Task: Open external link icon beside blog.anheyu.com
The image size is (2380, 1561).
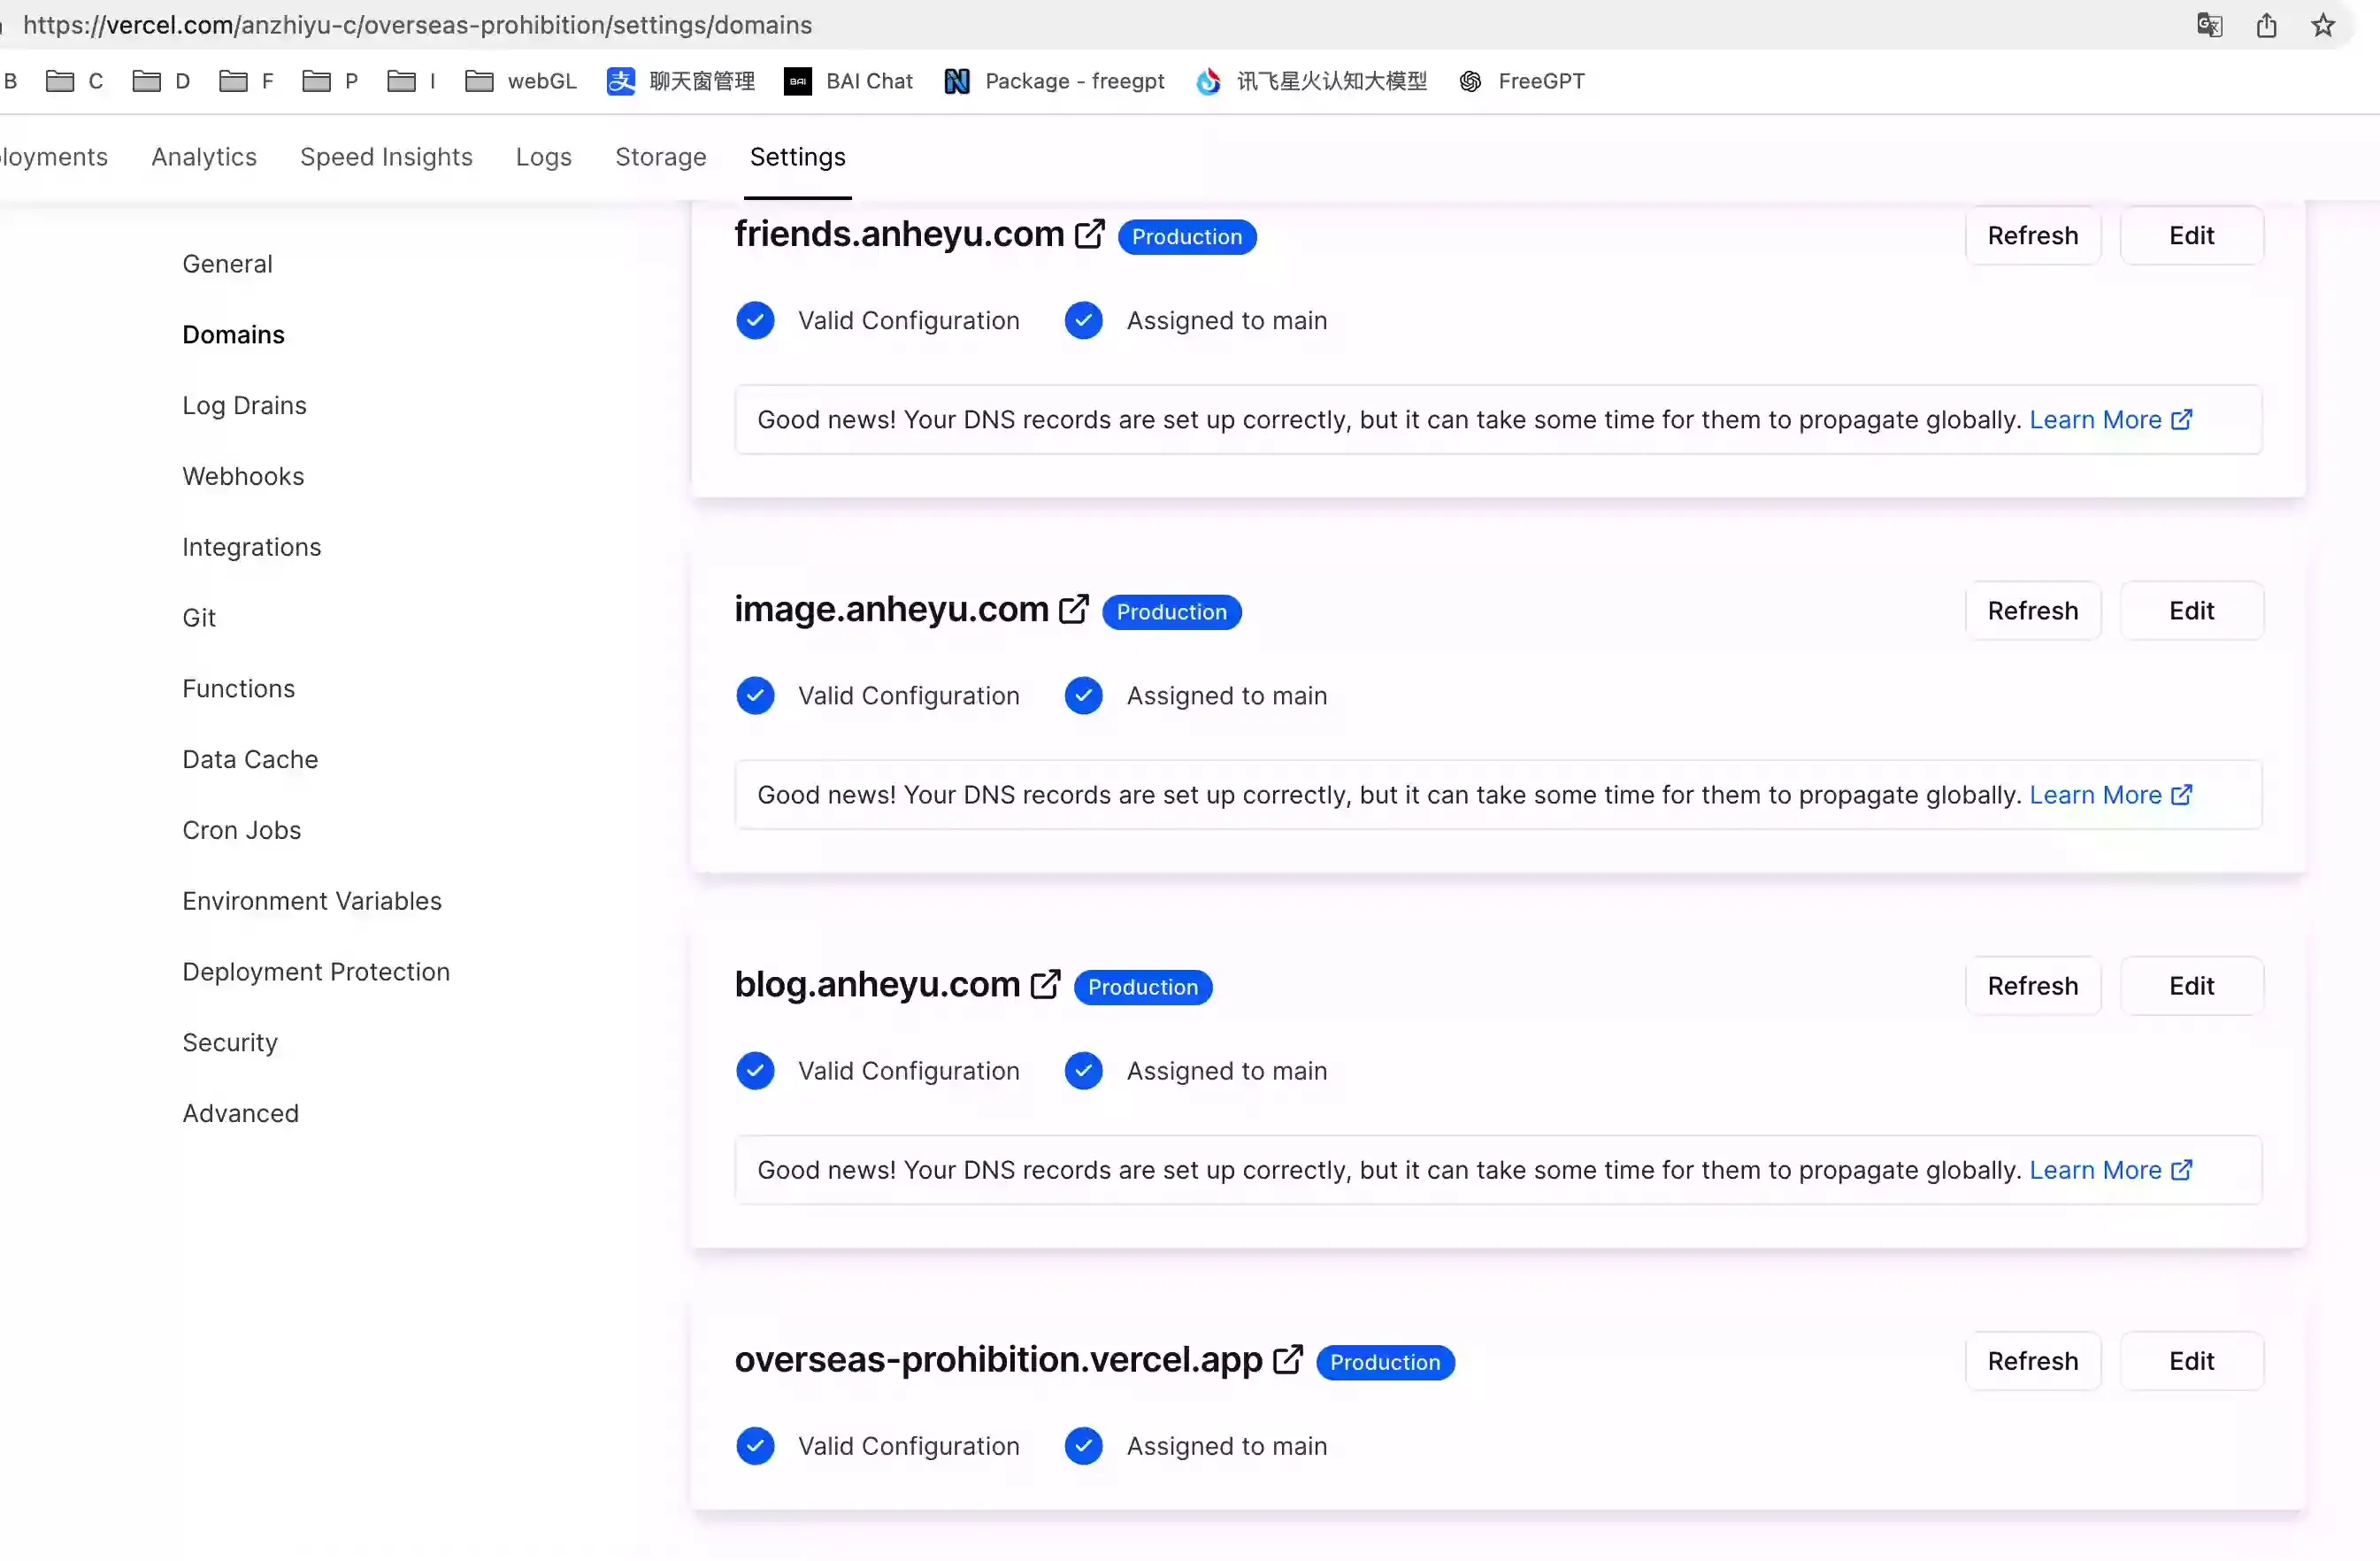Action: click(1045, 984)
